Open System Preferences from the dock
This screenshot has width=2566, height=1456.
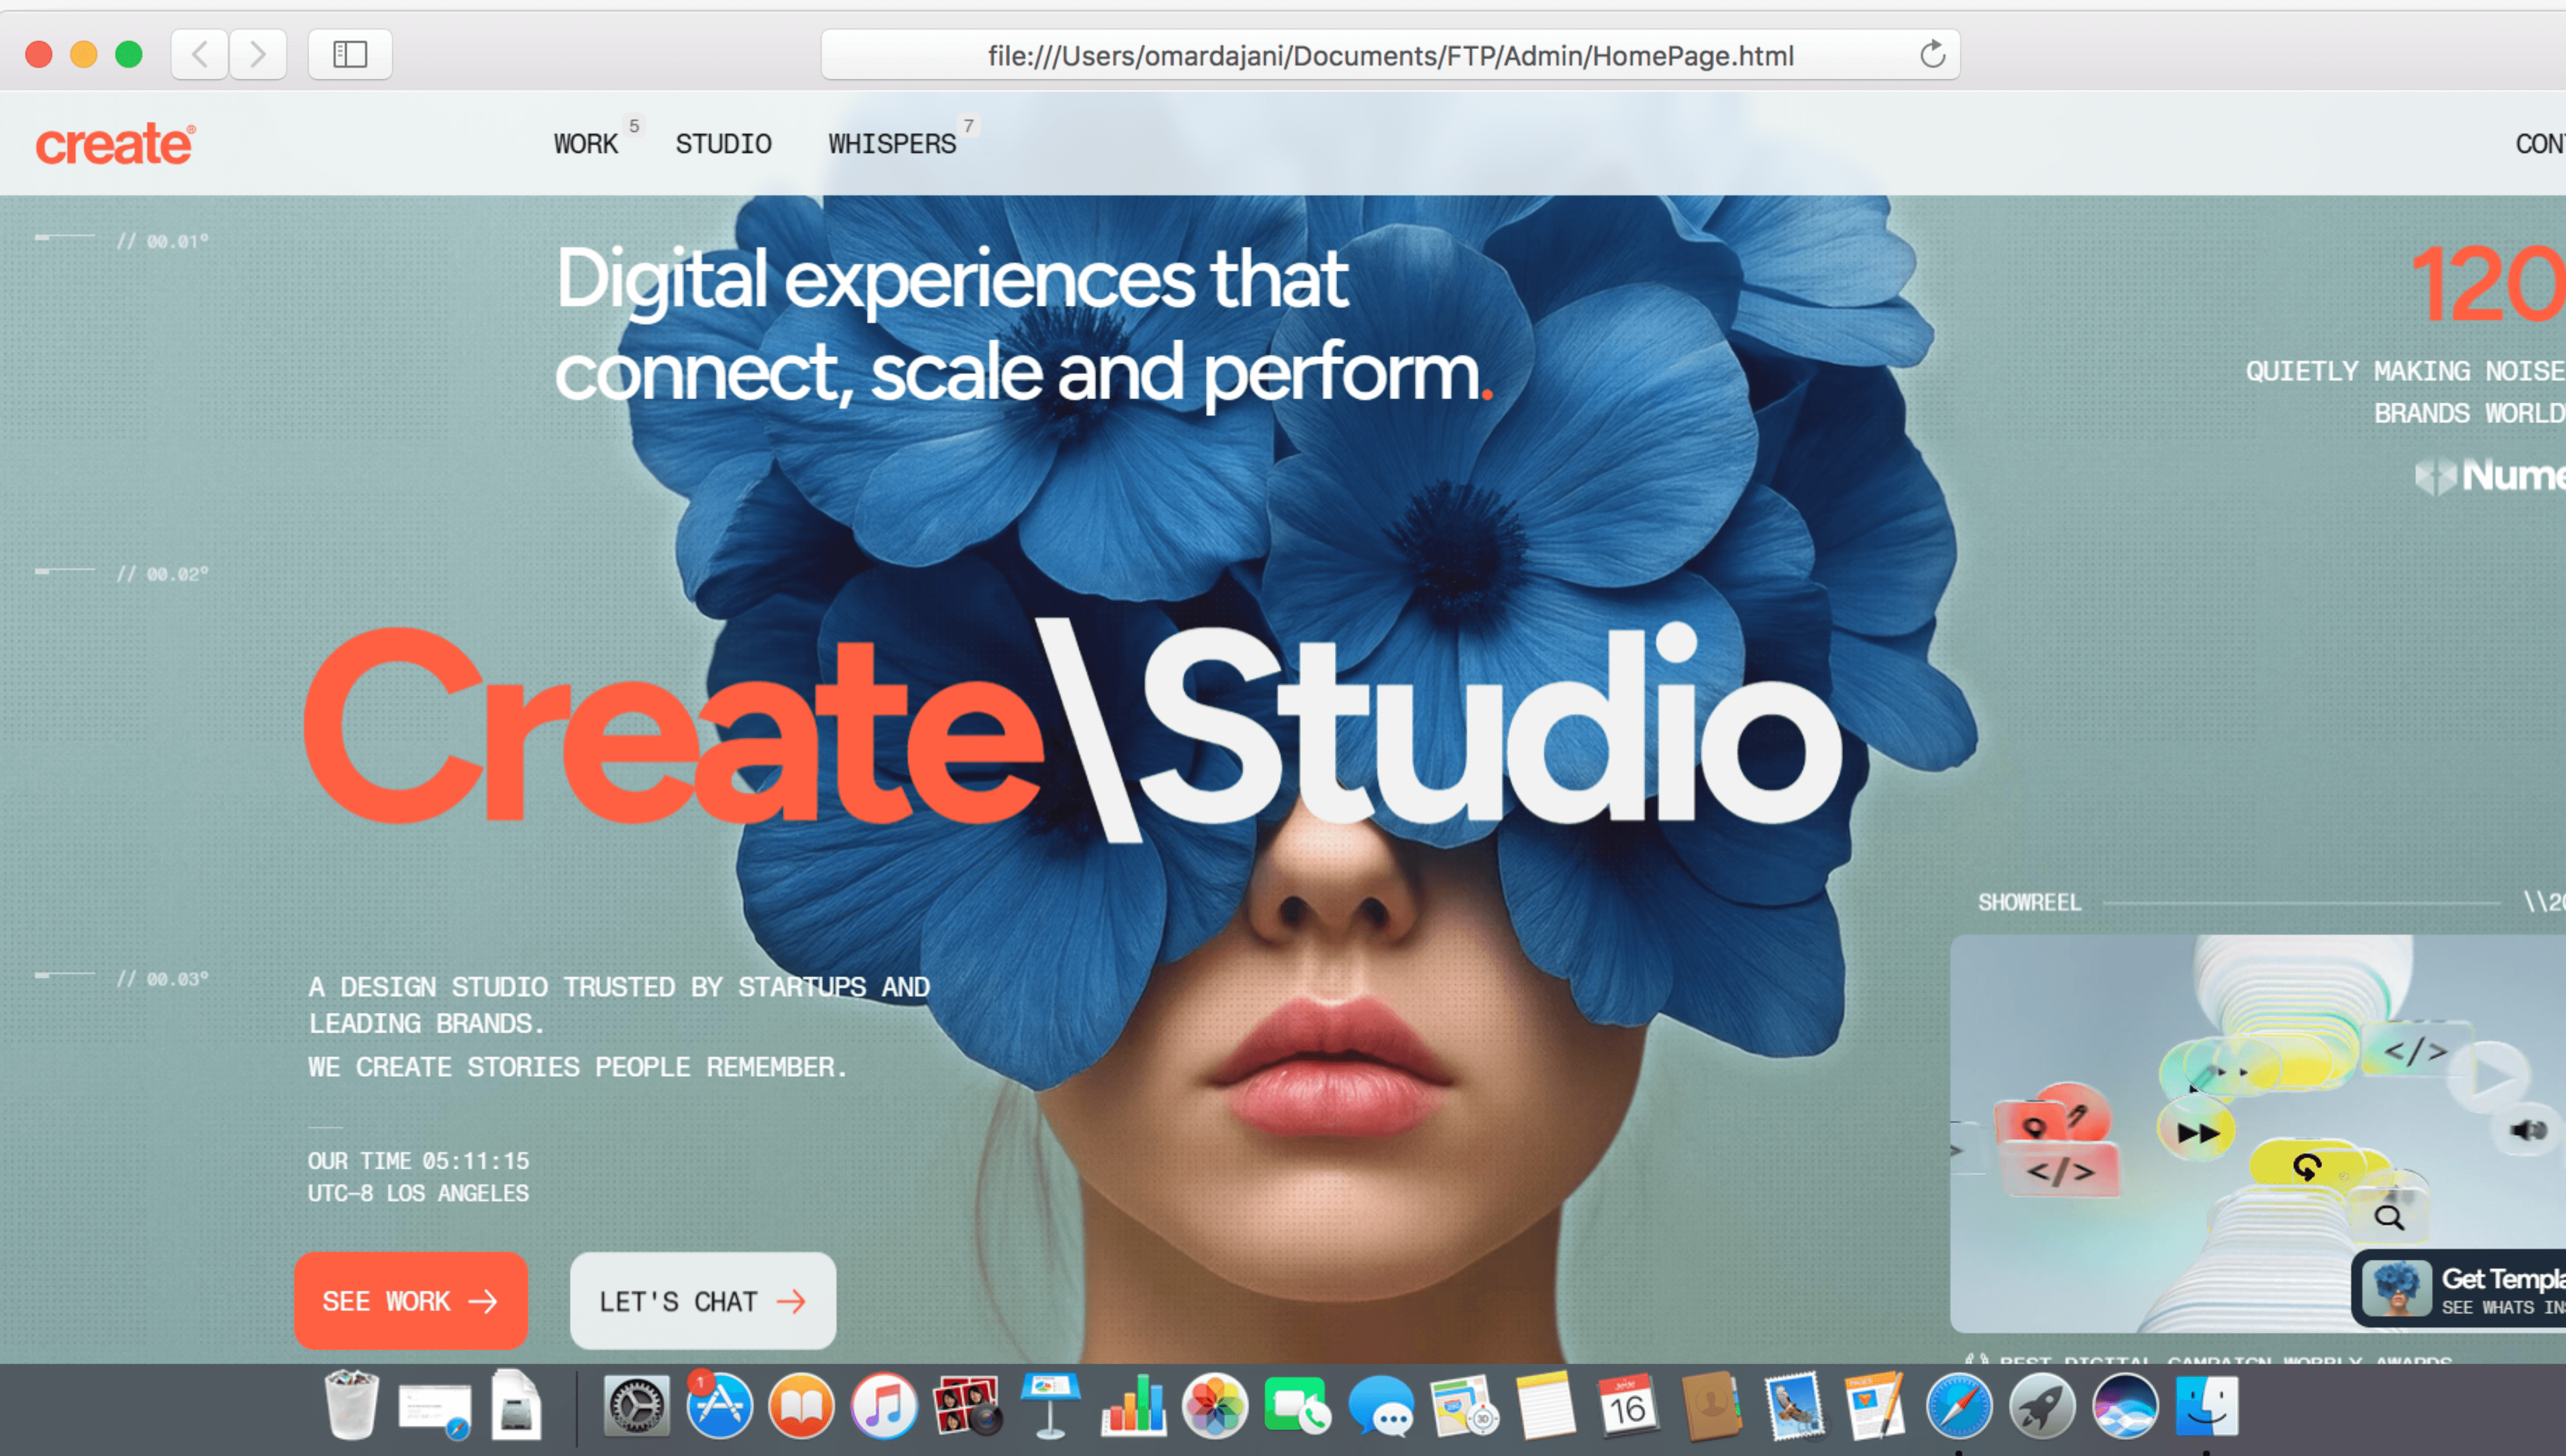637,1406
